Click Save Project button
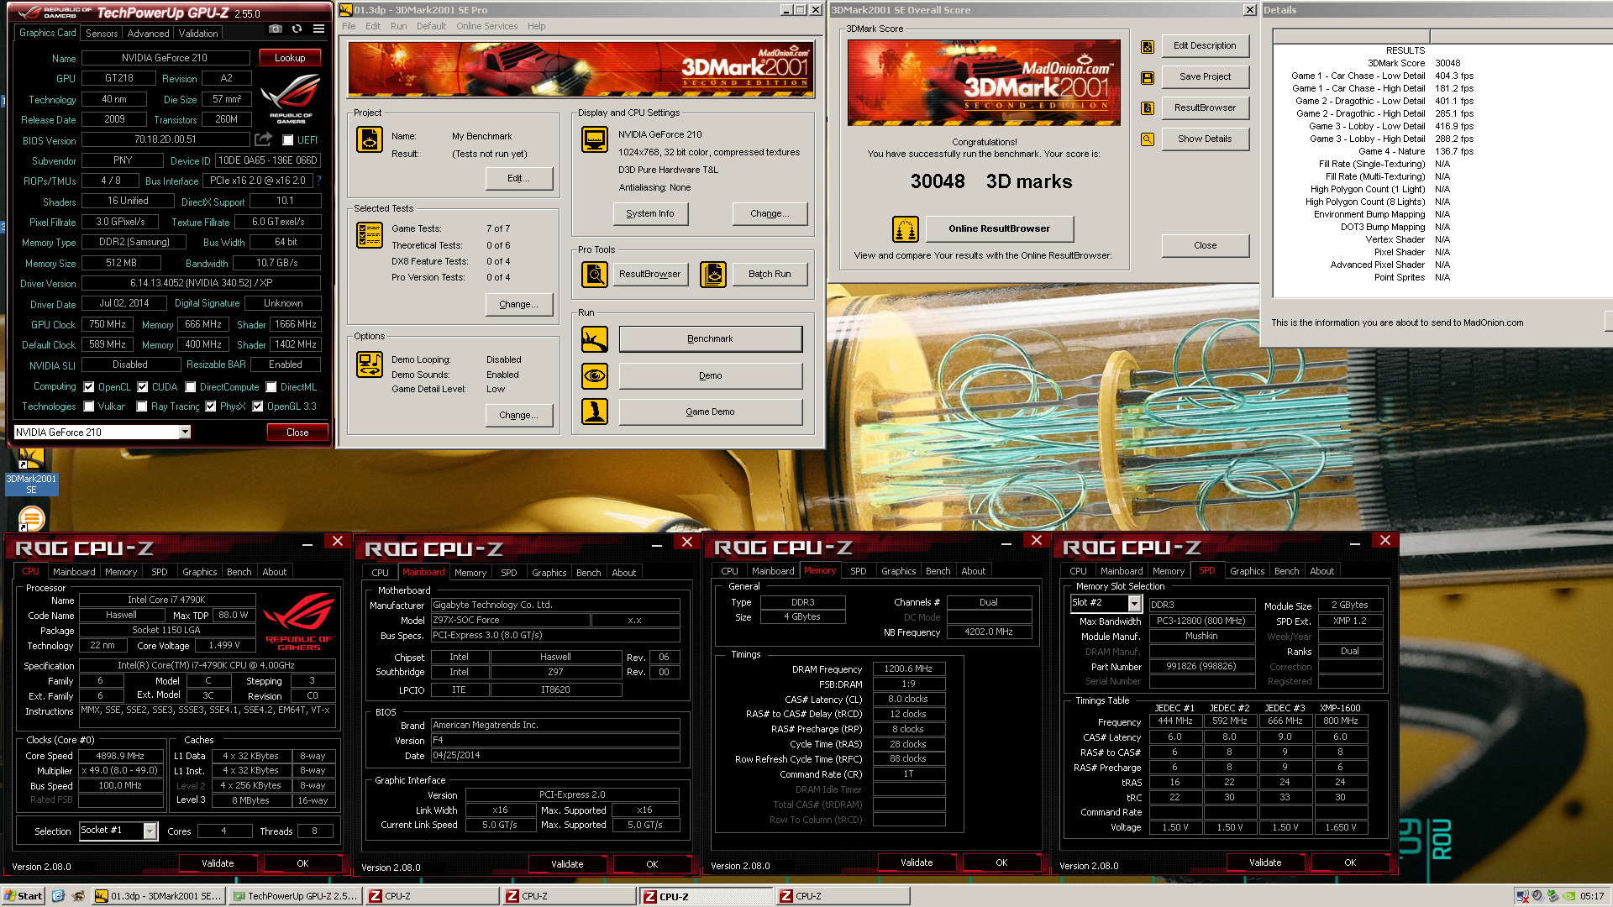This screenshot has height=907, width=1613. [x=1205, y=77]
